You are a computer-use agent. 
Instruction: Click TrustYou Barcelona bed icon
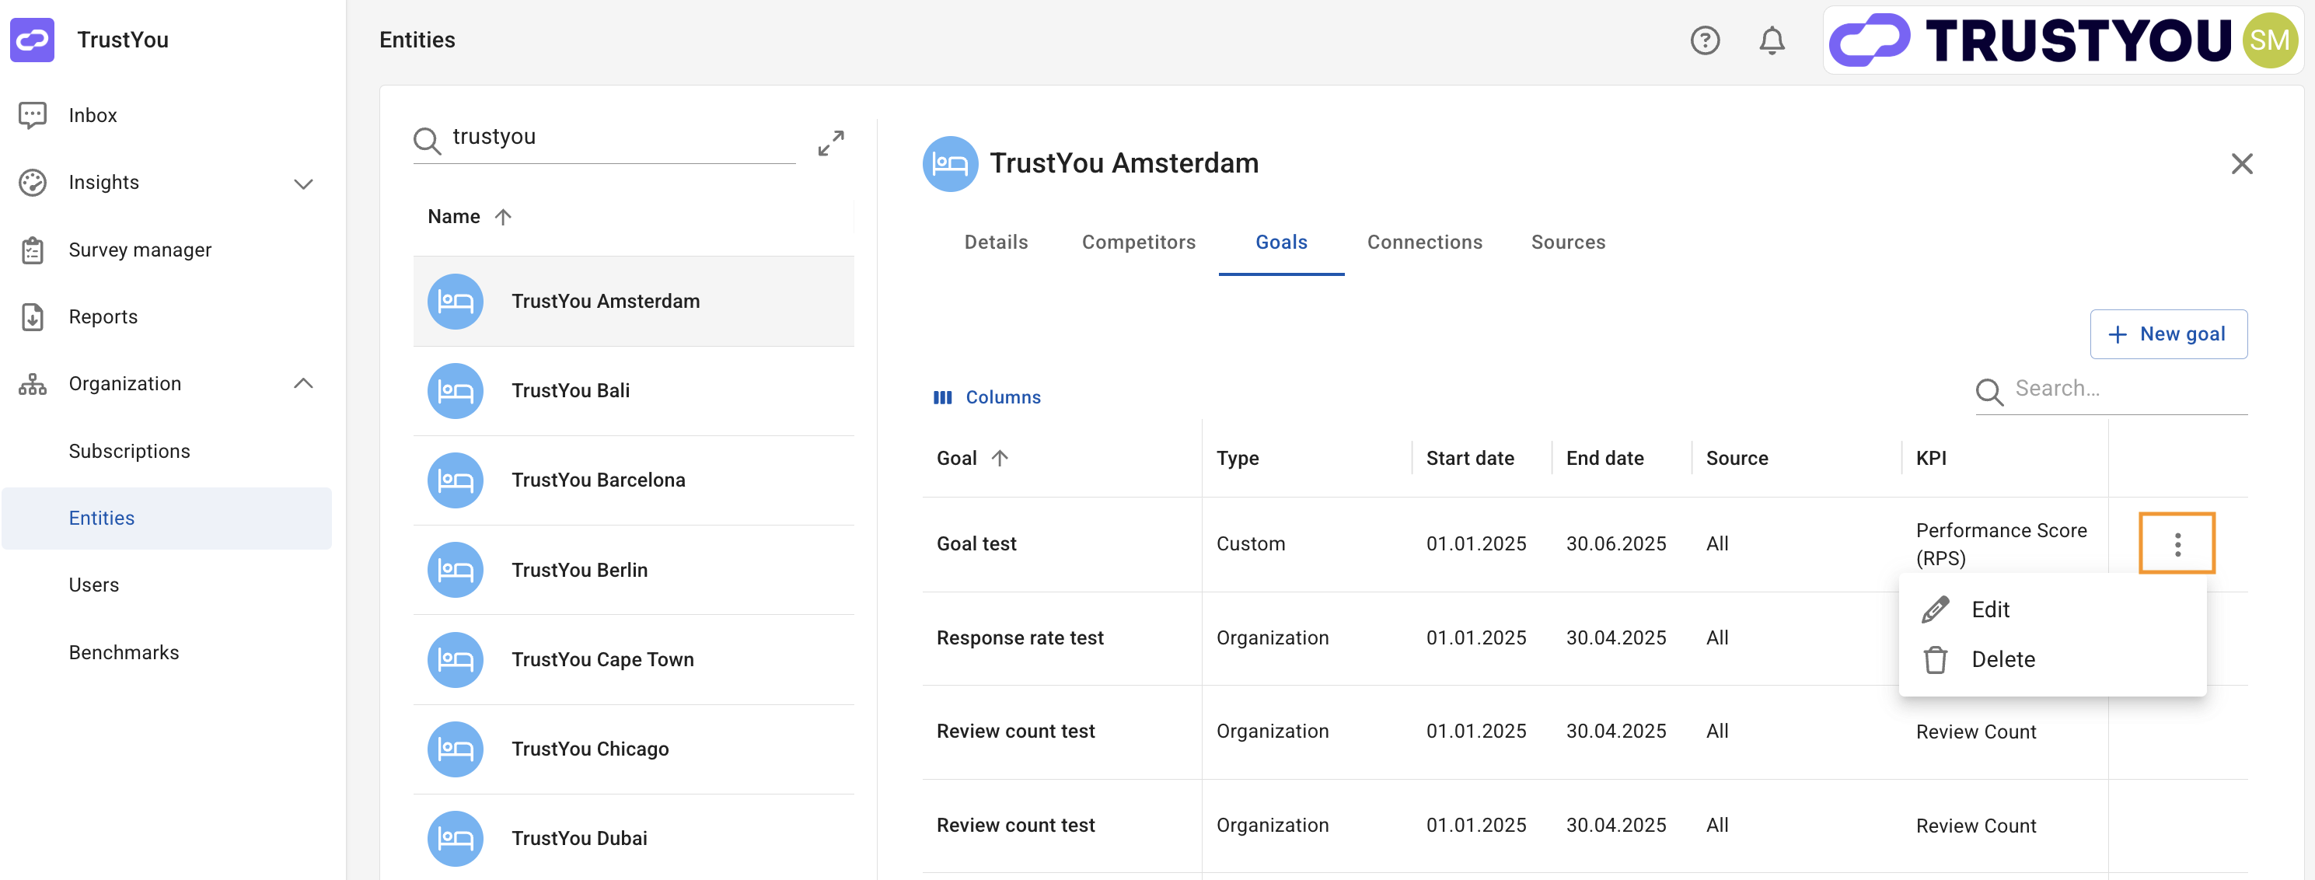tap(455, 480)
